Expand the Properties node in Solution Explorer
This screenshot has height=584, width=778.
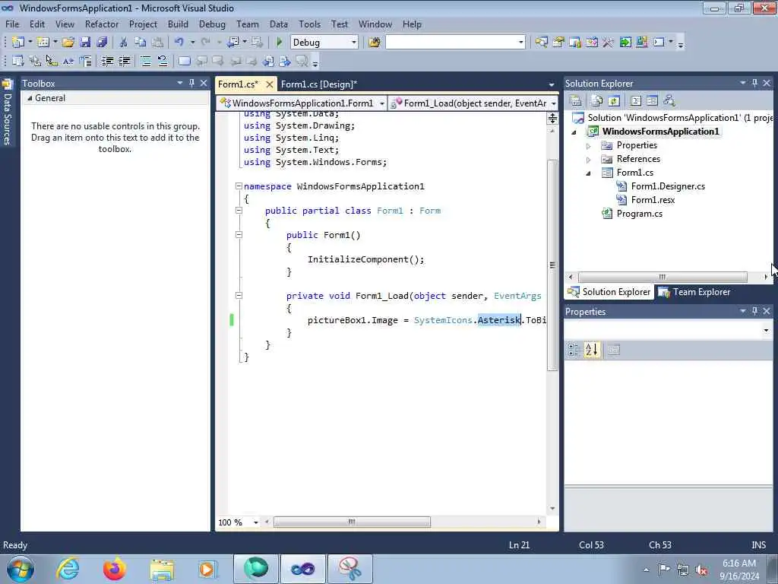tap(589, 145)
